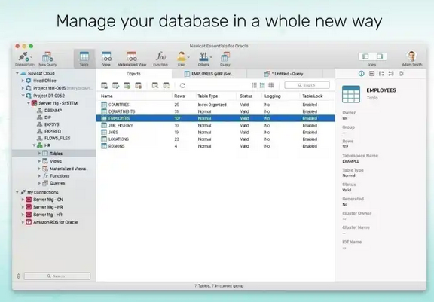The width and height of the screenshot is (434, 302).
Task: Sort by the Rows column header
Action: point(179,96)
